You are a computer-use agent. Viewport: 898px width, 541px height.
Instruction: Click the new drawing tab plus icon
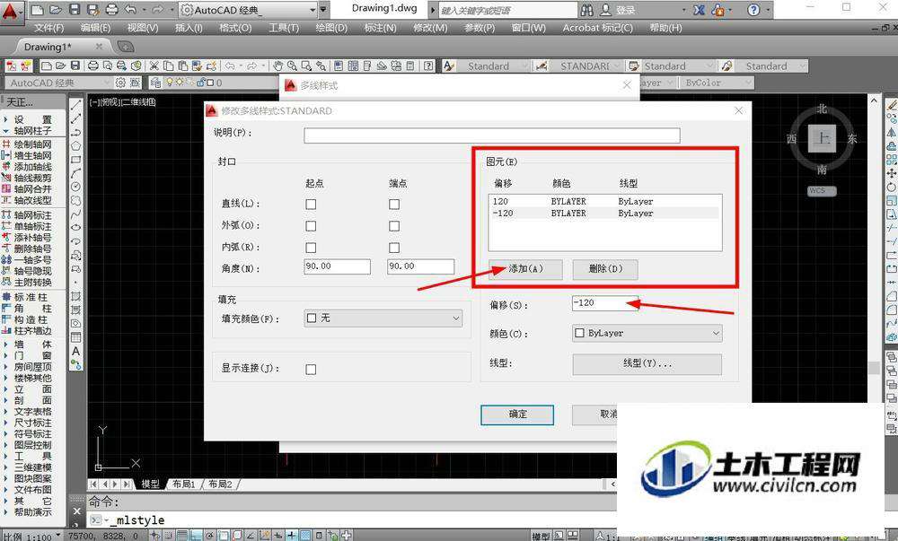[x=125, y=47]
